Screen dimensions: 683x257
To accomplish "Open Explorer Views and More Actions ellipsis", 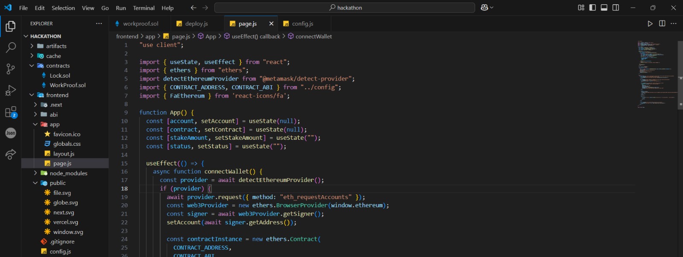I will pos(99,23).
